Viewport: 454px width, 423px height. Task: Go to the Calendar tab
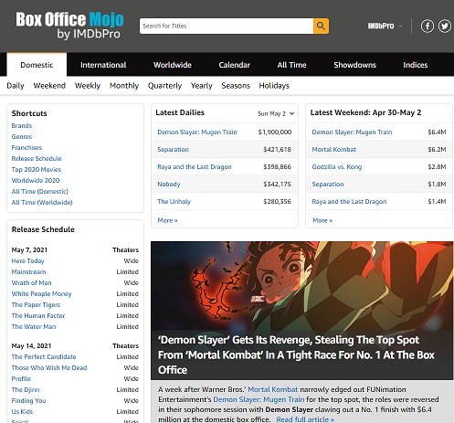[x=234, y=65]
